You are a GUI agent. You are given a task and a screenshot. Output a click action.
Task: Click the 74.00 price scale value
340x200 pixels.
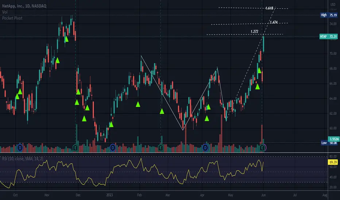pyautogui.click(x=333, y=24)
